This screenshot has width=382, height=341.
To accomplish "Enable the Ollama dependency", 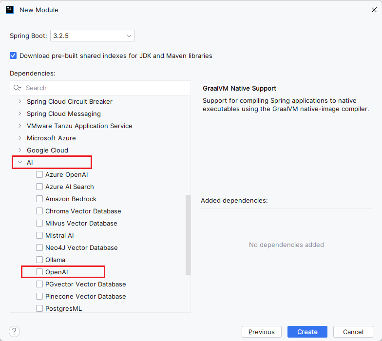I will click(x=39, y=260).
